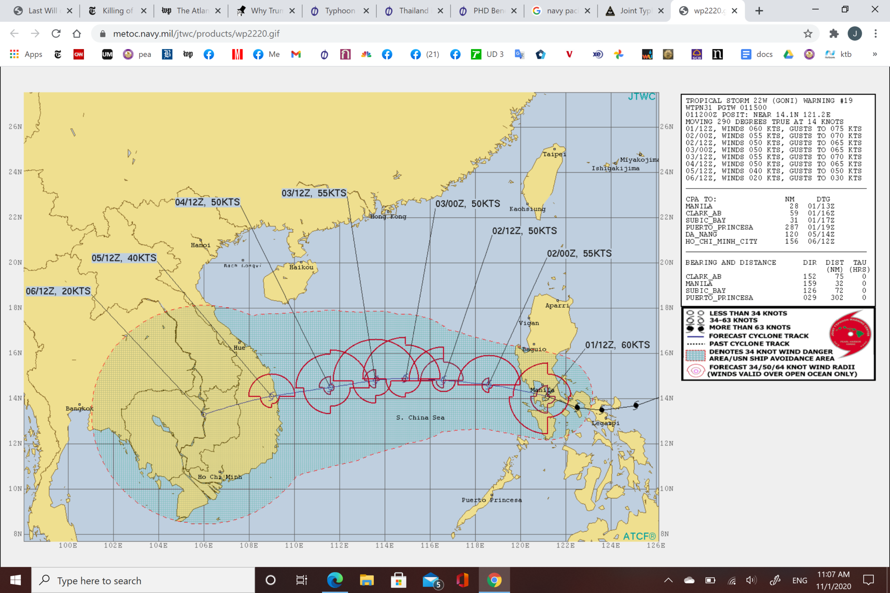The width and height of the screenshot is (890, 593).
Task: Close the wp2220.gif tab
Action: (x=734, y=11)
